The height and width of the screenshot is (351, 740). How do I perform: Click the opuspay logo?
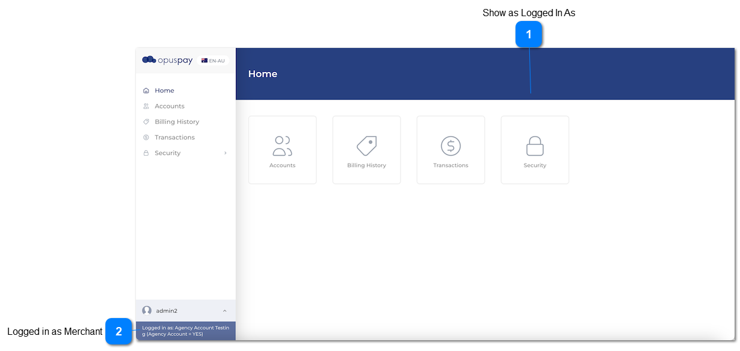pos(167,60)
